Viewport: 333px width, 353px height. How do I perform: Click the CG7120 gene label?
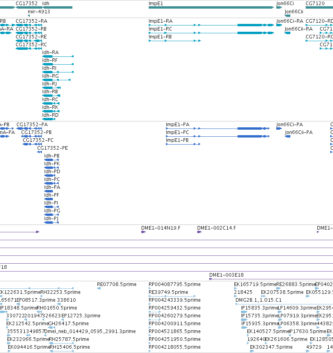[x=315, y=4]
